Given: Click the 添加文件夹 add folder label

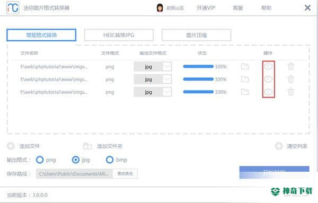Looking at the screenshot, I should [x=110, y=146].
